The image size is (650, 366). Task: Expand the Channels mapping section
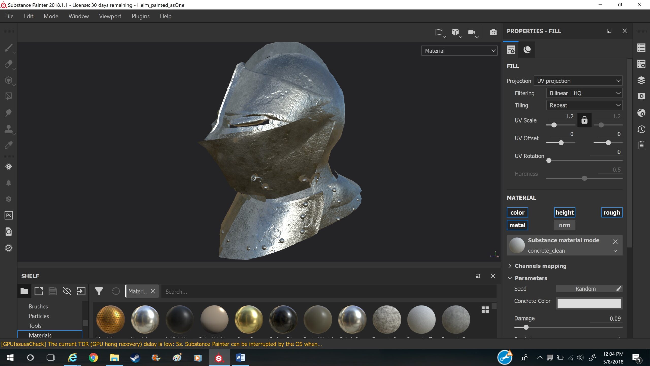point(540,266)
